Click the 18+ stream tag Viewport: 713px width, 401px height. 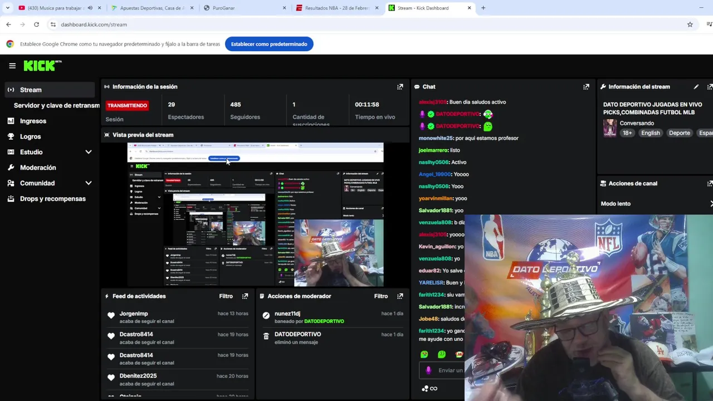[x=627, y=133]
